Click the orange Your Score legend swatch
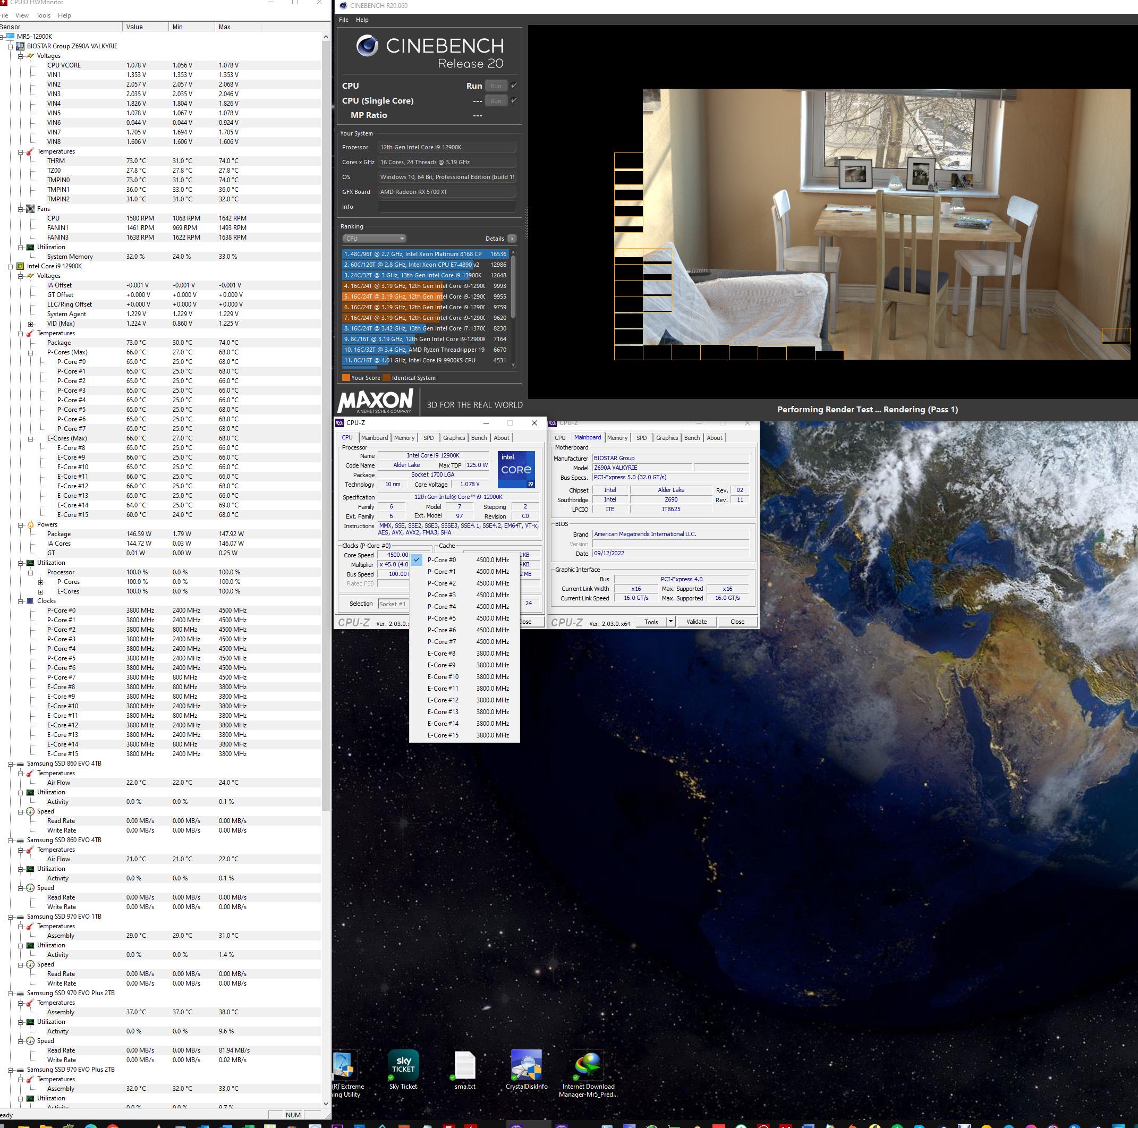The width and height of the screenshot is (1138, 1128). (346, 378)
